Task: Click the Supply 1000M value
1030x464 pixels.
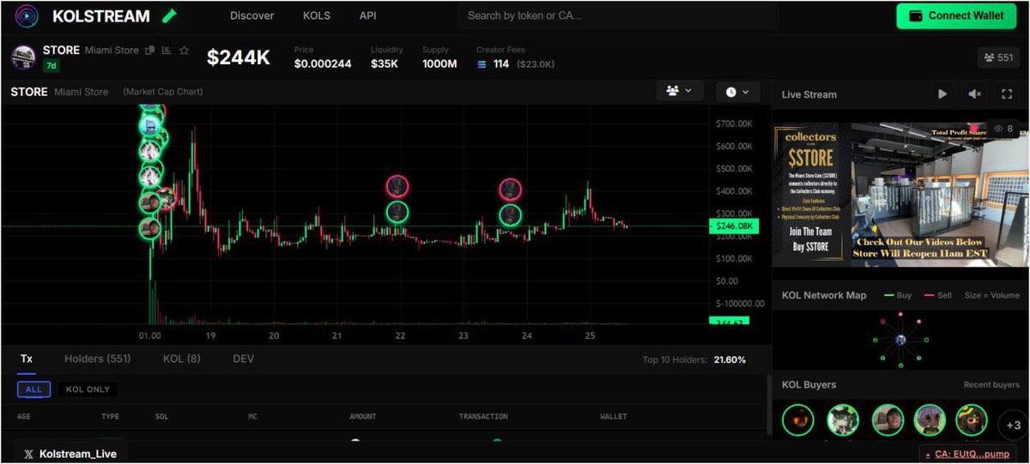Action: (x=439, y=64)
